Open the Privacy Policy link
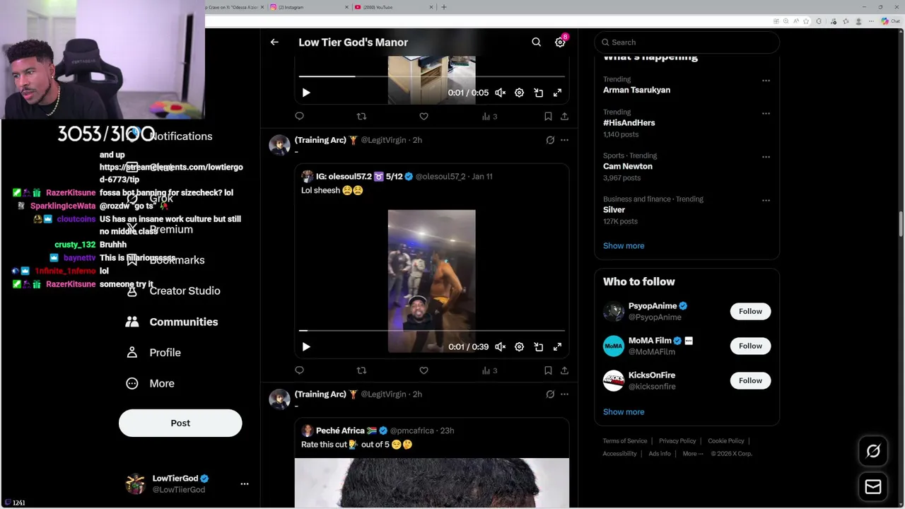Screen dimensions: 905x509 677,441
